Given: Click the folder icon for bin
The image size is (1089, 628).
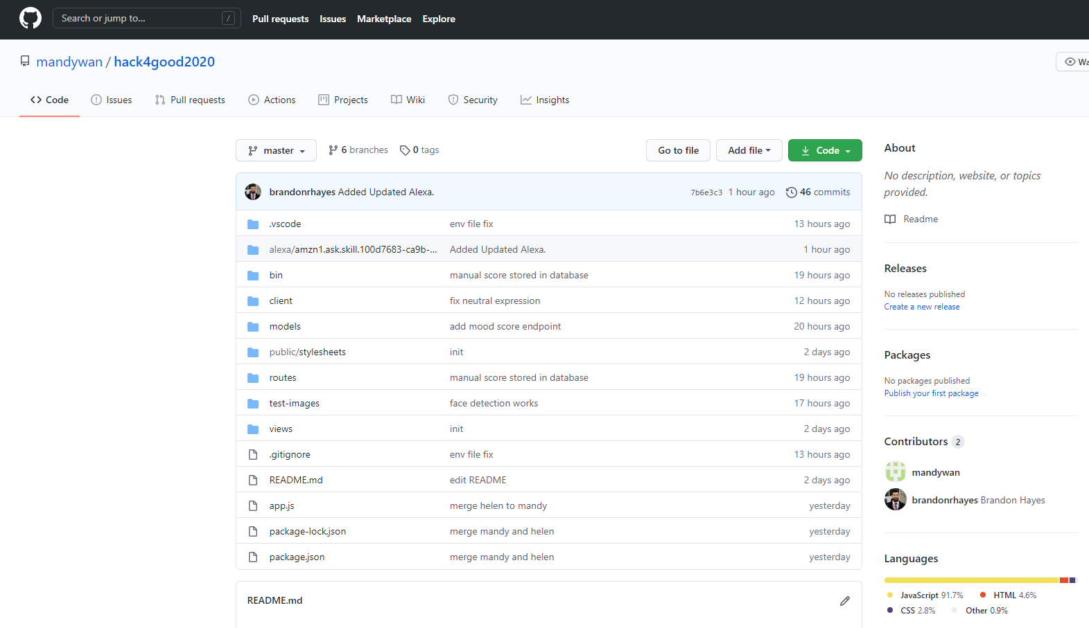Looking at the screenshot, I should click(253, 275).
